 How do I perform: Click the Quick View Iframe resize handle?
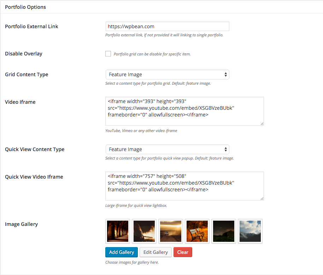(x=262, y=199)
